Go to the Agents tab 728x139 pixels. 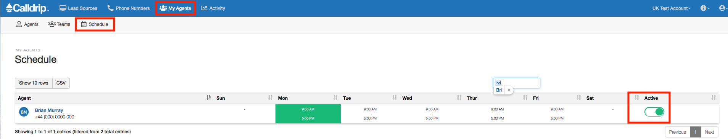tap(27, 24)
